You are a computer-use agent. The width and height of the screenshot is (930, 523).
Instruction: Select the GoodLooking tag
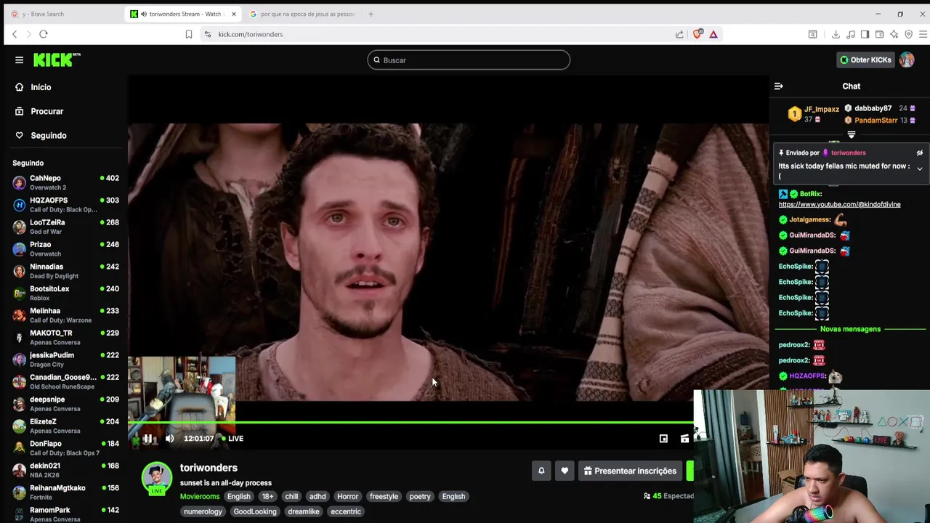pyautogui.click(x=255, y=511)
